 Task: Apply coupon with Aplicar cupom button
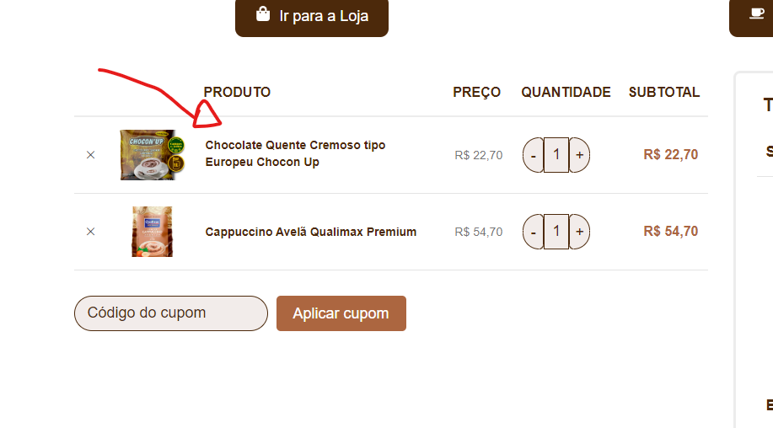tap(341, 313)
